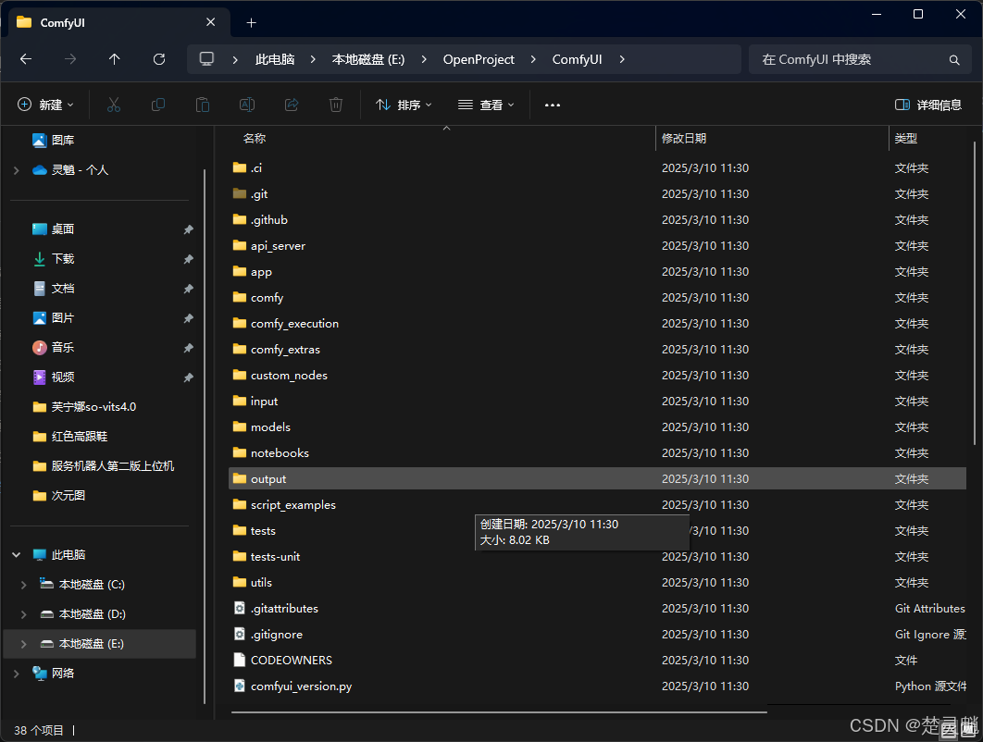Open the 红色高跟鞋 sidebar folder
This screenshot has height=742, width=983.
[x=69, y=436]
